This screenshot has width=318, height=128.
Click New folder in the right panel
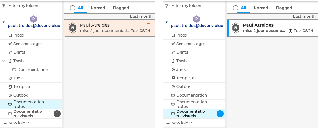pyautogui.click(x=180, y=123)
